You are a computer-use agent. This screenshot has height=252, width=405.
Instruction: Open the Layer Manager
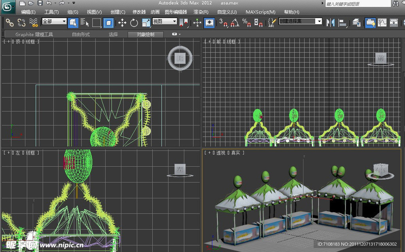coord(356,23)
